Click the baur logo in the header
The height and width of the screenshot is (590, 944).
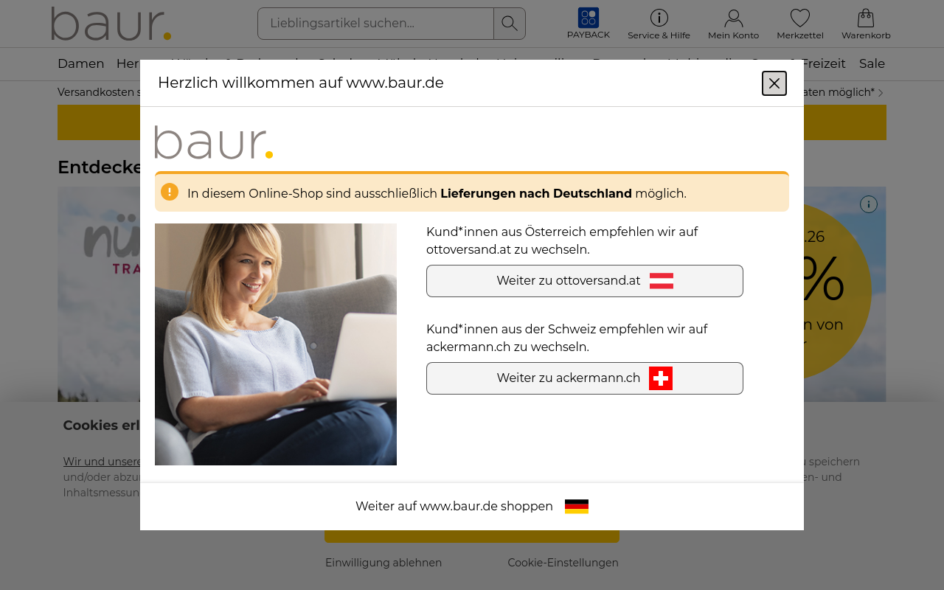pos(111,24)
